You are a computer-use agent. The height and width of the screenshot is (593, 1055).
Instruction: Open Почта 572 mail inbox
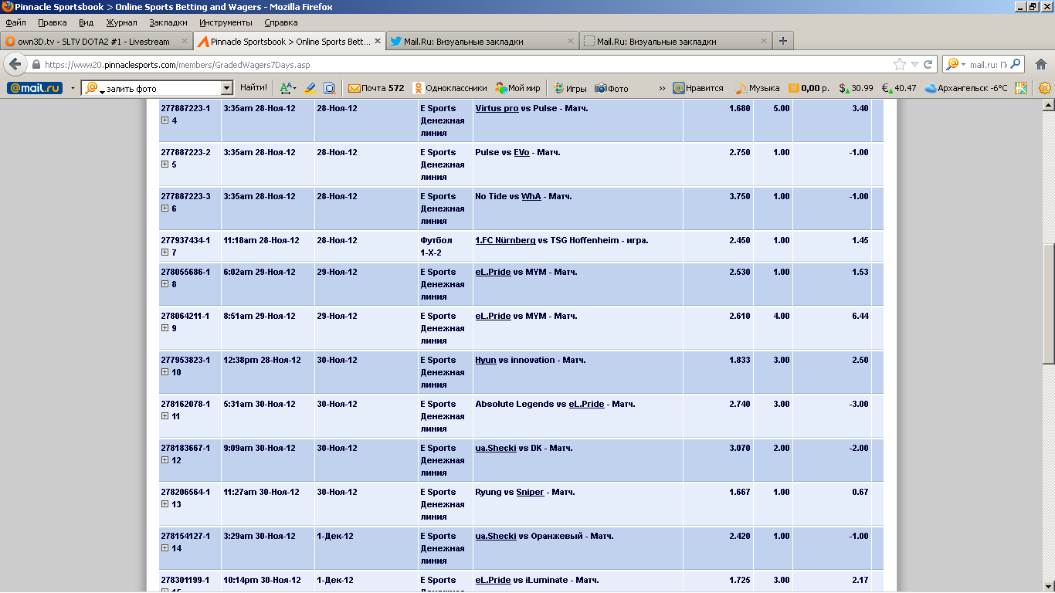tap(376, 88)
